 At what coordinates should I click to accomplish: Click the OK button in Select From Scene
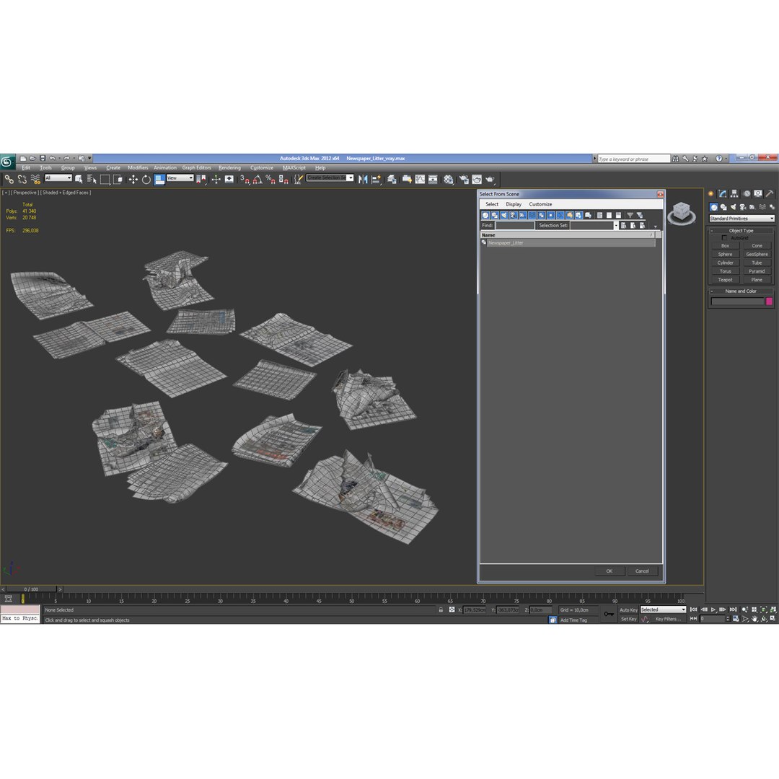point(609,571)
